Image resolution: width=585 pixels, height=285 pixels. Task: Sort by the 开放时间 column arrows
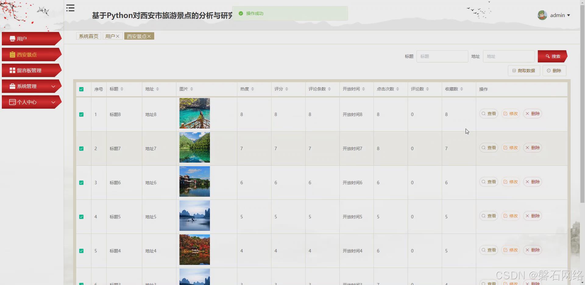coord(363,89)
